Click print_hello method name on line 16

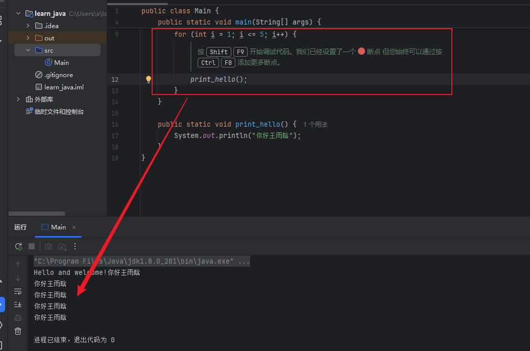tap(258, 125)
